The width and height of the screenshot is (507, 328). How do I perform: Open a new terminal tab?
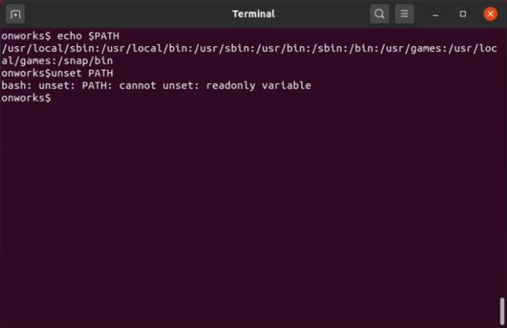pos(15,14)
